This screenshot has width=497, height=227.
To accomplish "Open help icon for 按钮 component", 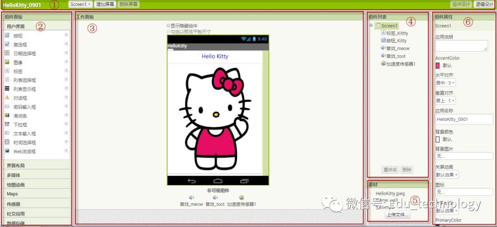I will pyautogui.click(x=66, y=35).
